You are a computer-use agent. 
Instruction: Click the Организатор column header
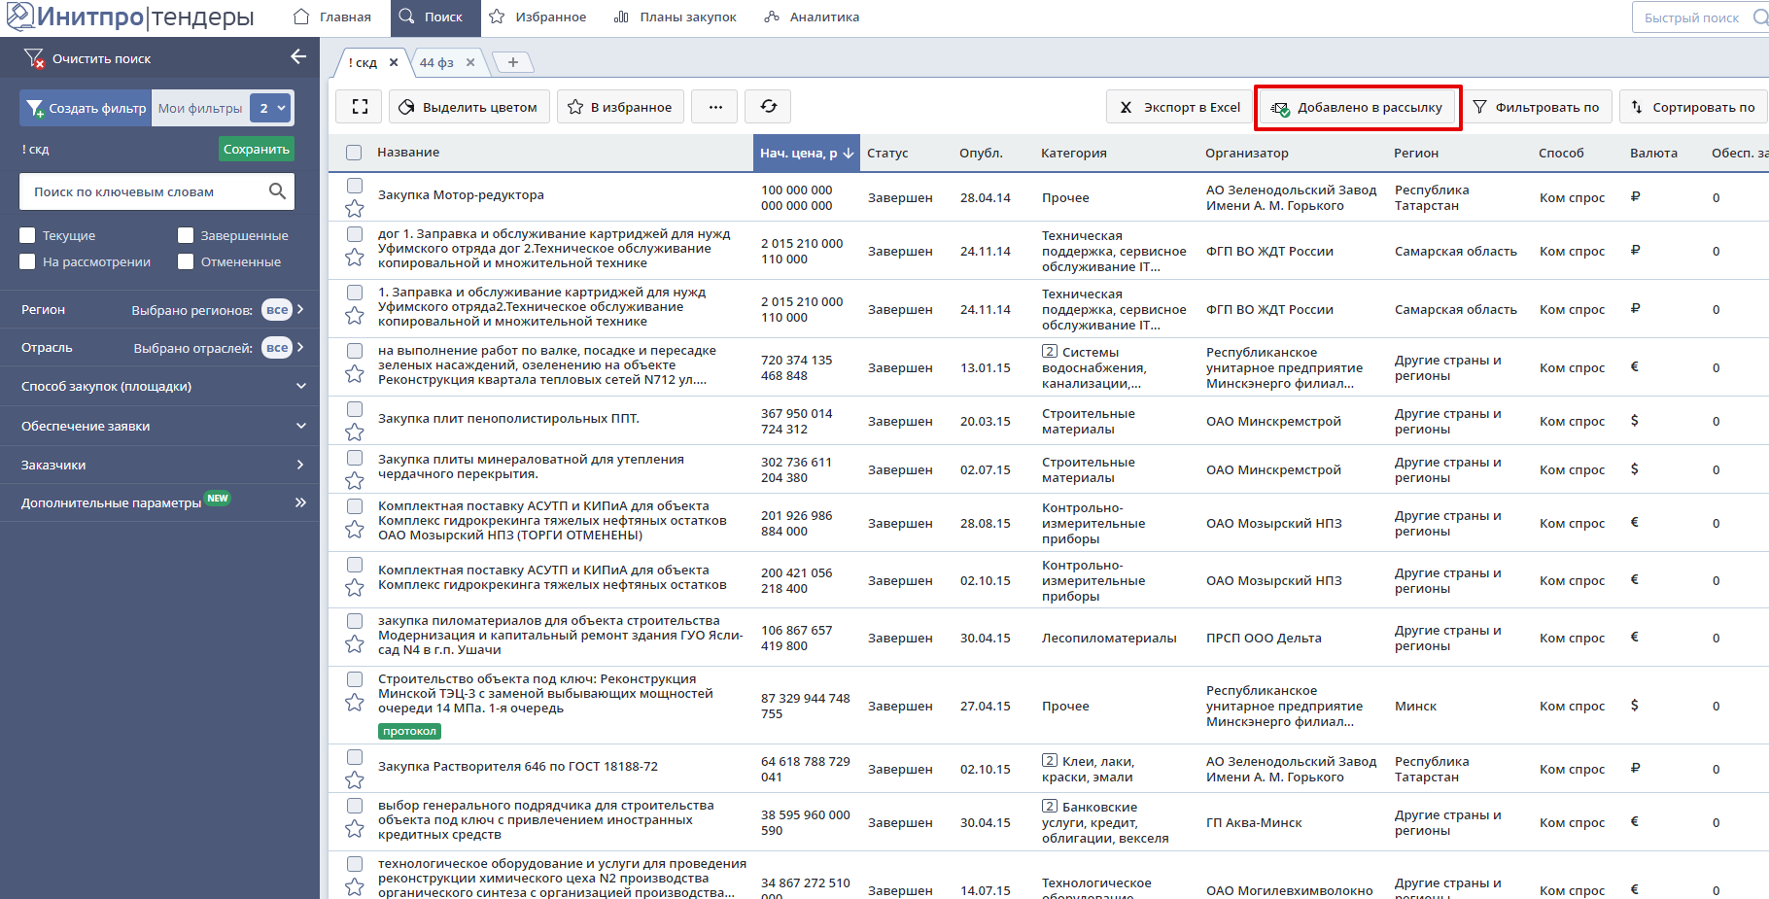tap(1247, 153)
